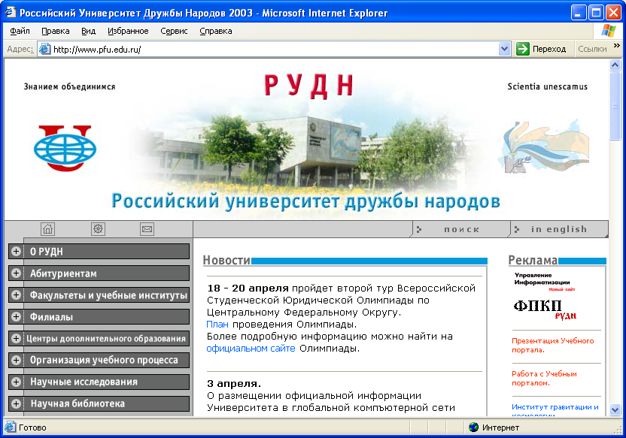This screenshot has height=438, width=626.
Task: Click the Internet zone globe icon in the status bar
Action: pos(473,427)
